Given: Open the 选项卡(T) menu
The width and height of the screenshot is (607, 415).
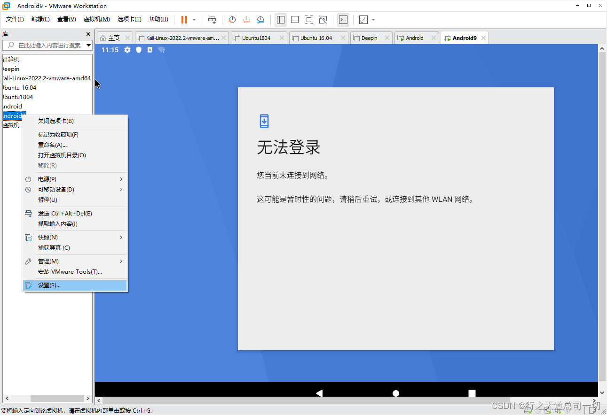Looking at the screenshot, I should (x=129, y=19).
